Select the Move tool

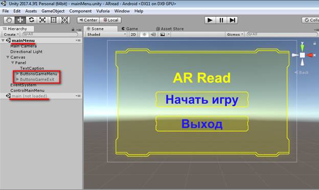coord(20,20)
